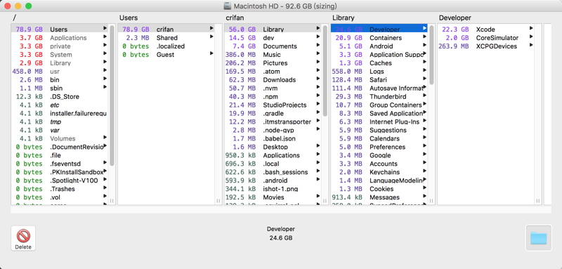This screenshot has width=562, height=269.
Task: Select the .nvm folder row
Action: pyautogui.click(x=273, y=88)
